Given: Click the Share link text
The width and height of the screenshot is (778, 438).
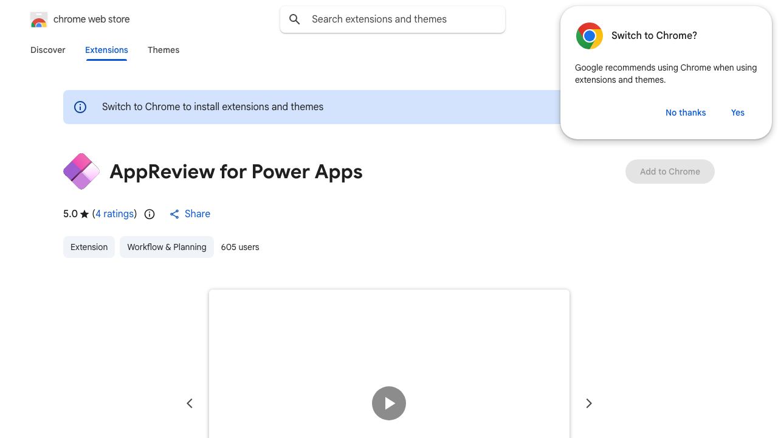Looking at the screenshot, I should point(198,214).
